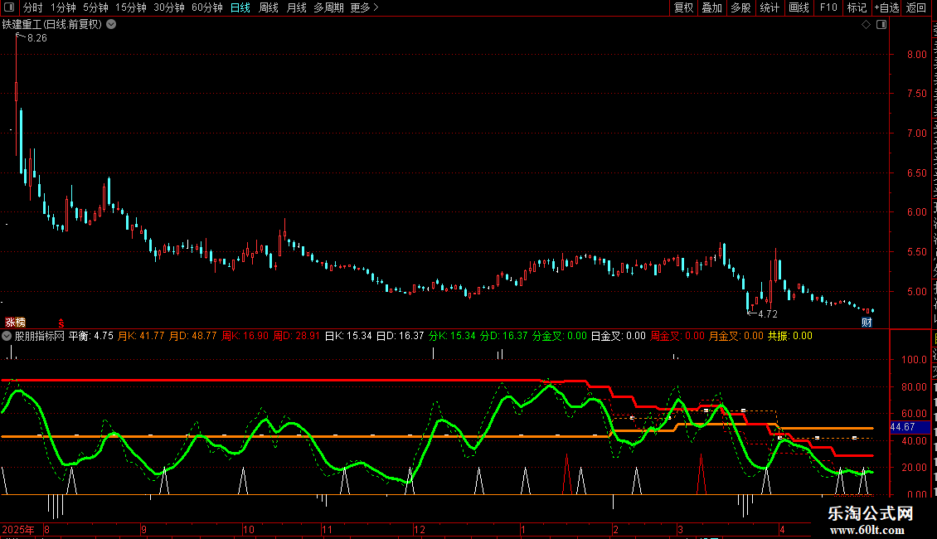Click the 分D: 16.37 indicator value
Screen dimensions: 937x539
point(504,336)
